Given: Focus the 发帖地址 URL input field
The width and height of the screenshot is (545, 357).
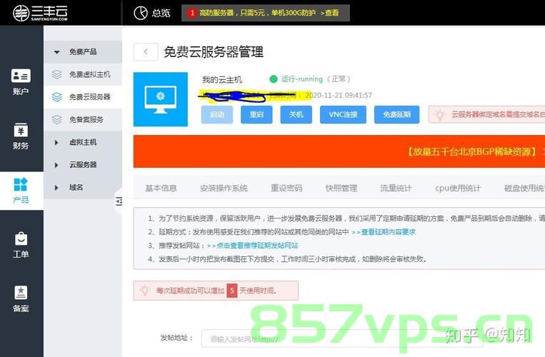Looking at the screenshot, I should [x=342, y=338].
